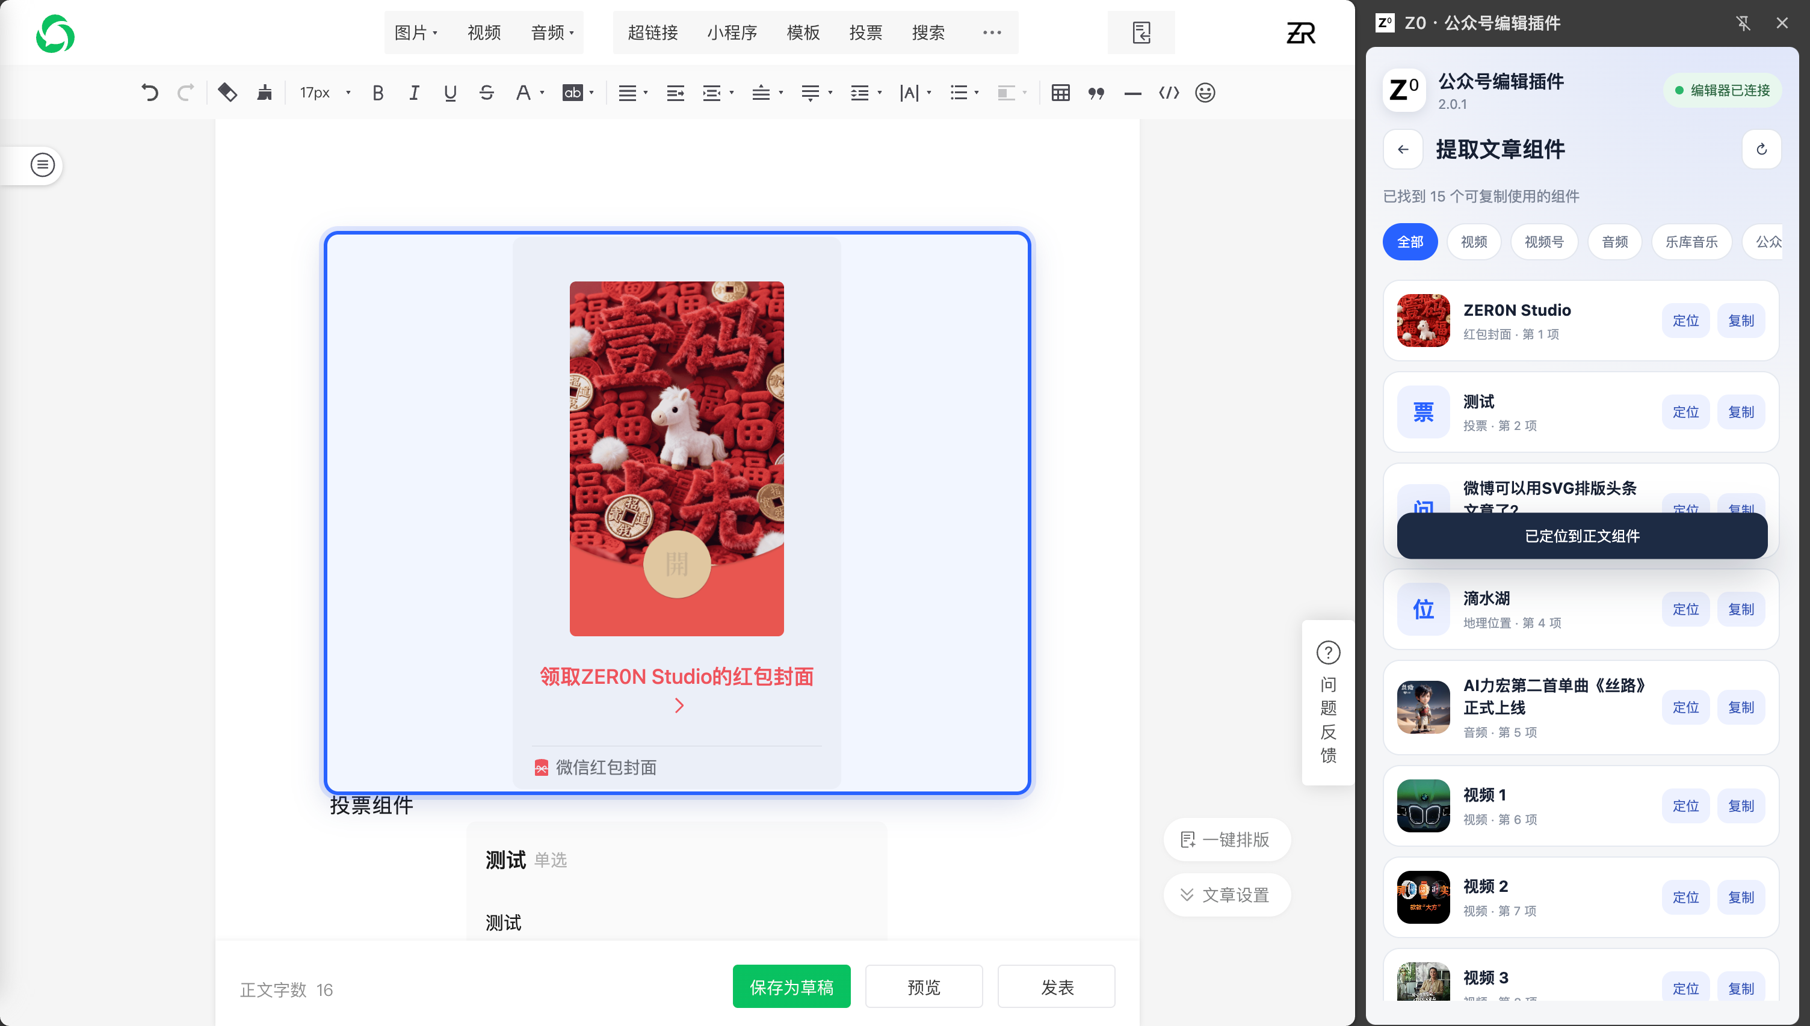Toggle italic formatting
The image size is (1810, 1026).
414,92
